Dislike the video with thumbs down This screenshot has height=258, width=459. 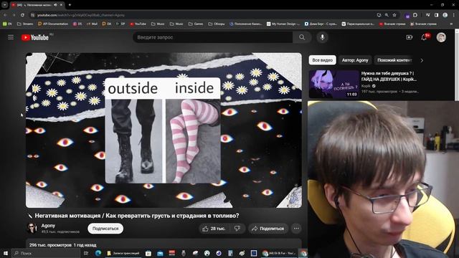pyautogui.click(x=237, y=229)
